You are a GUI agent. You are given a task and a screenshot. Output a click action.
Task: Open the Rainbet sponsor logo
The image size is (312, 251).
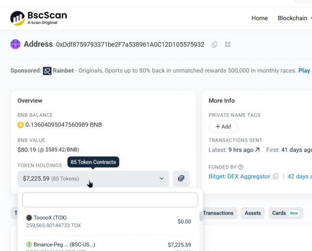[x=47, y=71]
